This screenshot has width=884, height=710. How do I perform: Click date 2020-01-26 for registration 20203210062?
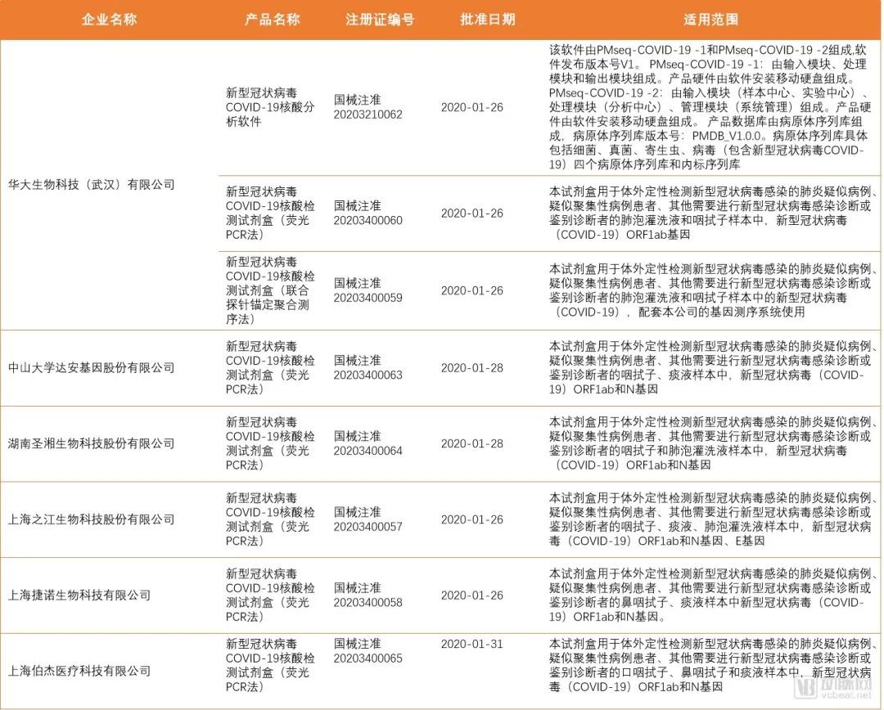472,107
